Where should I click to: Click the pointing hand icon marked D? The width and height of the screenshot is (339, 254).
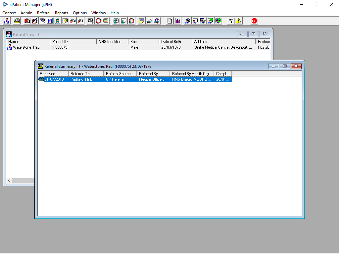pyautogui.click(x=73, y=21)
